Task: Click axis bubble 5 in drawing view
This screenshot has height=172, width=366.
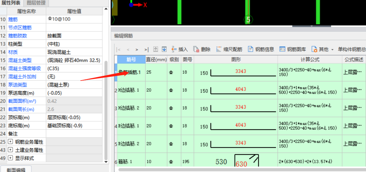Action: (x=248, y=20)
